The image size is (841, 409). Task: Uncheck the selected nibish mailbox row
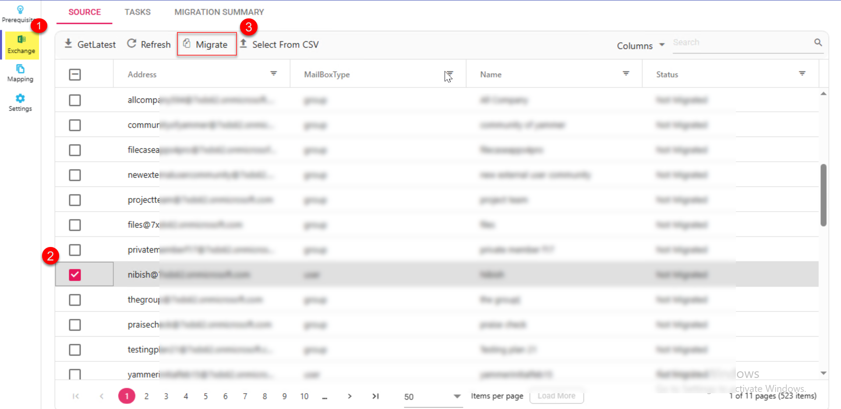click(x=74, y=275)
